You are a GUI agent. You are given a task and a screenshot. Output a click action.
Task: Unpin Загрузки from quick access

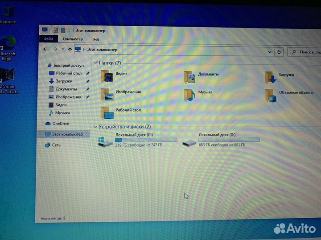(x=88, y=81)
